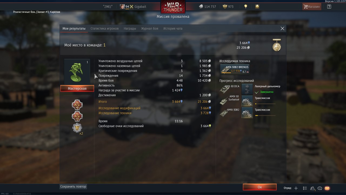Open the chat speech bubble icon

pyautogui.click(x=320, y=188)
